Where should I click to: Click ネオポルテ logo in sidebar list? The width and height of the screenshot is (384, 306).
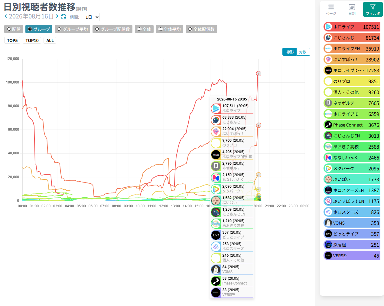pyautogui.click(x=328, y=103)
